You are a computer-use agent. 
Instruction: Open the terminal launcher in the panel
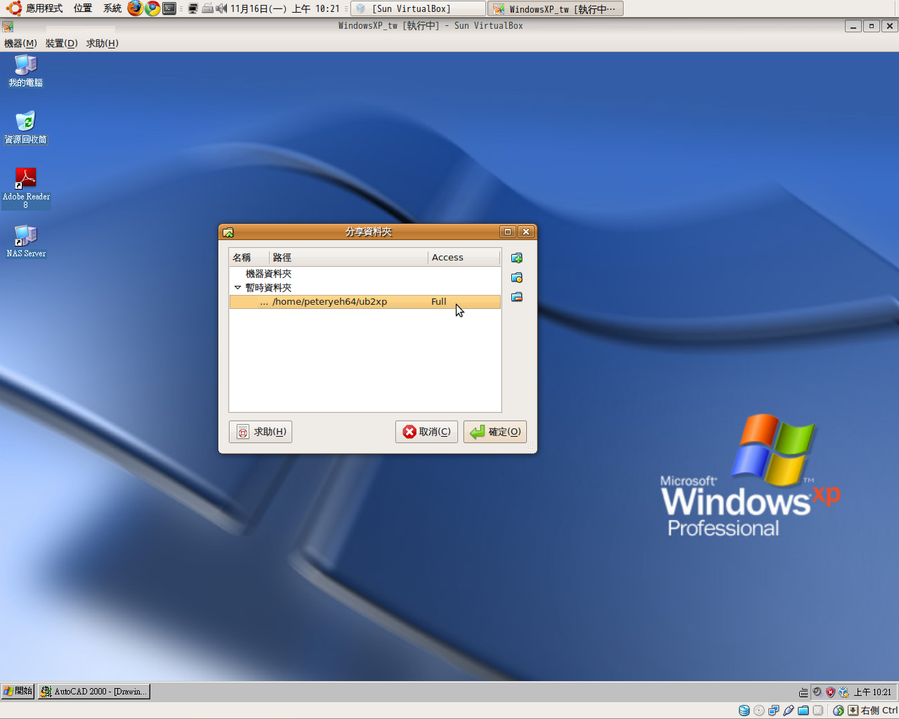tap(169, 8)
